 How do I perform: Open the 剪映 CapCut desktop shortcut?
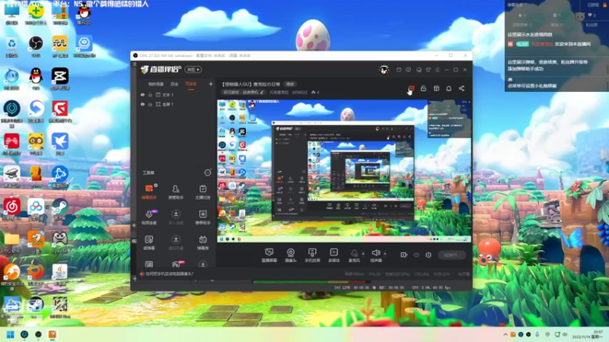pyautogui.click(x=60, y=79)
